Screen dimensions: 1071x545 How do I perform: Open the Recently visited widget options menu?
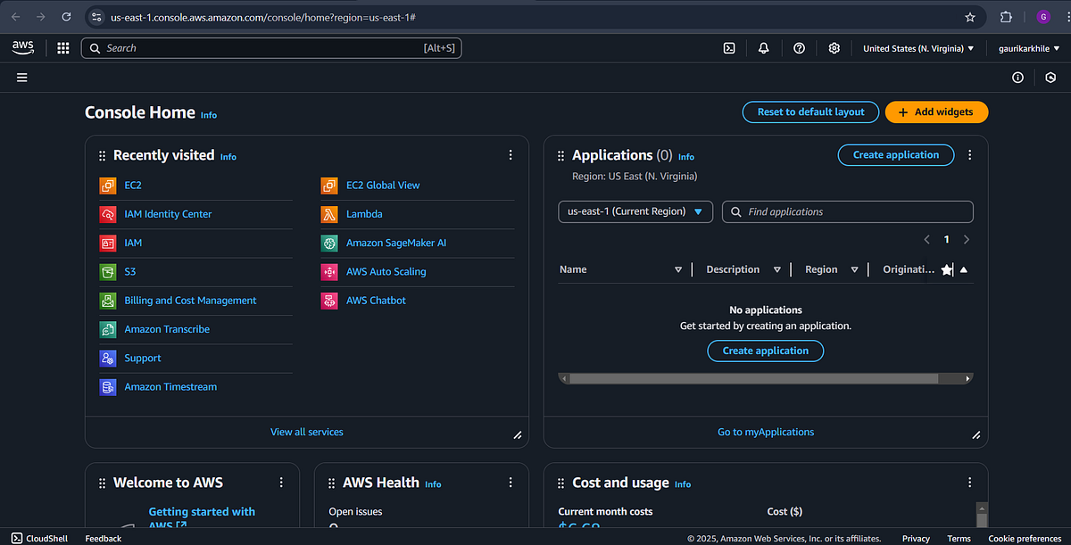(511, 154)
